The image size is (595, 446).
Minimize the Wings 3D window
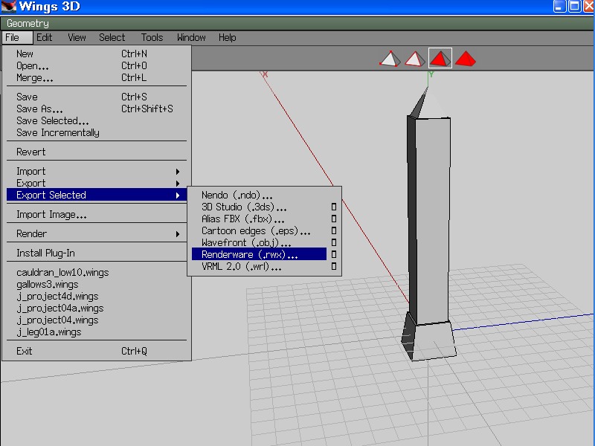tap(560, 7)
